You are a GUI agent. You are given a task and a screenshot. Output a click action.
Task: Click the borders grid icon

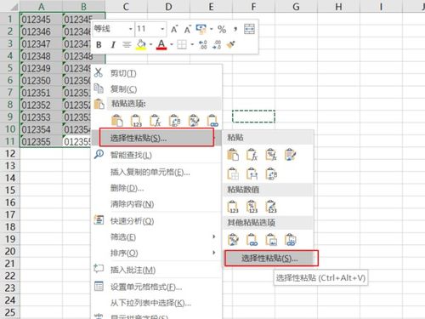(x=182, y=44)
